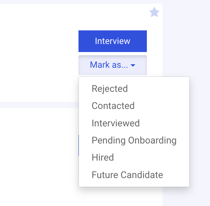Select the Future Candidate entry

click(x=127, y=175)
